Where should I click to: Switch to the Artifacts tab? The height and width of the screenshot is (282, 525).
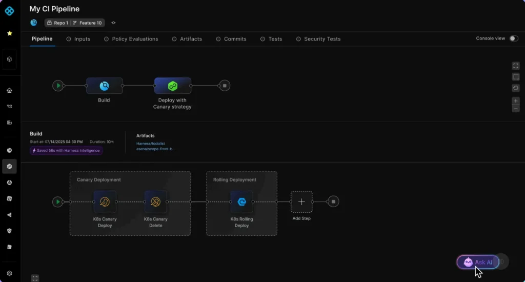(191, 39)
